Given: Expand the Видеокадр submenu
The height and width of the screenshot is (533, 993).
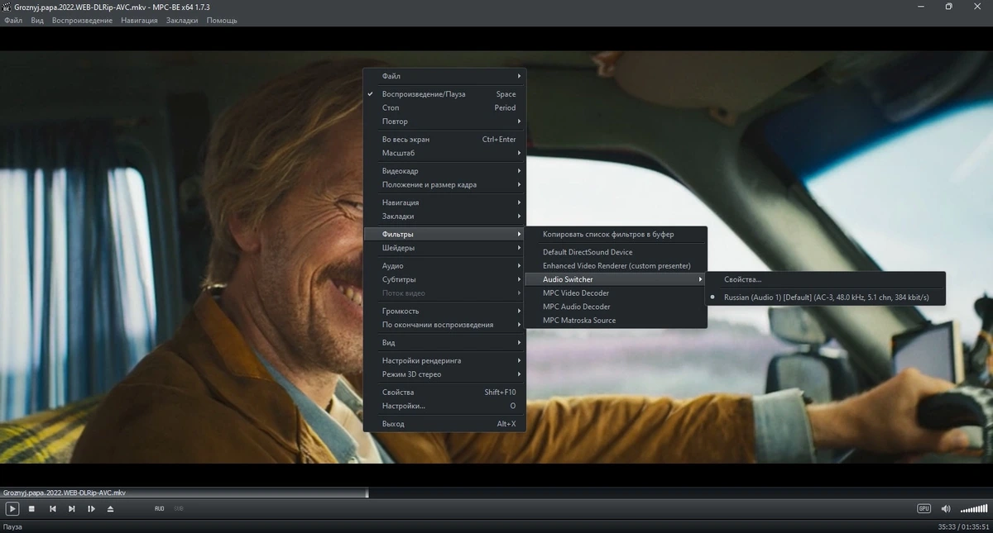Looking at the screenshot, I should point(444,171).
